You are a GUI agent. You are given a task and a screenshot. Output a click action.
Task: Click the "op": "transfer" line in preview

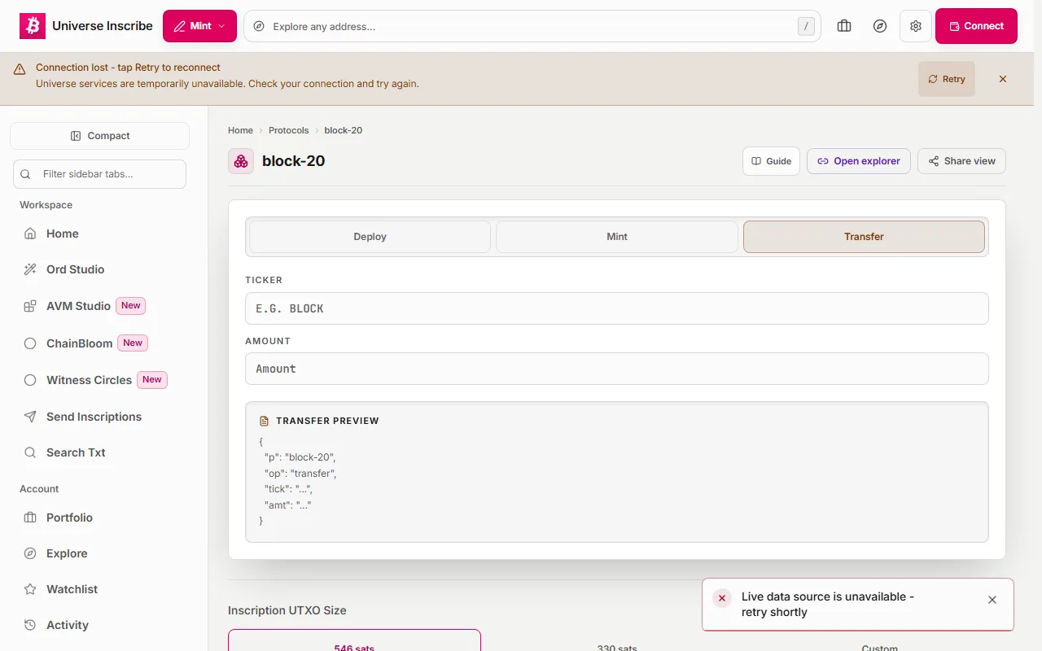300,474
